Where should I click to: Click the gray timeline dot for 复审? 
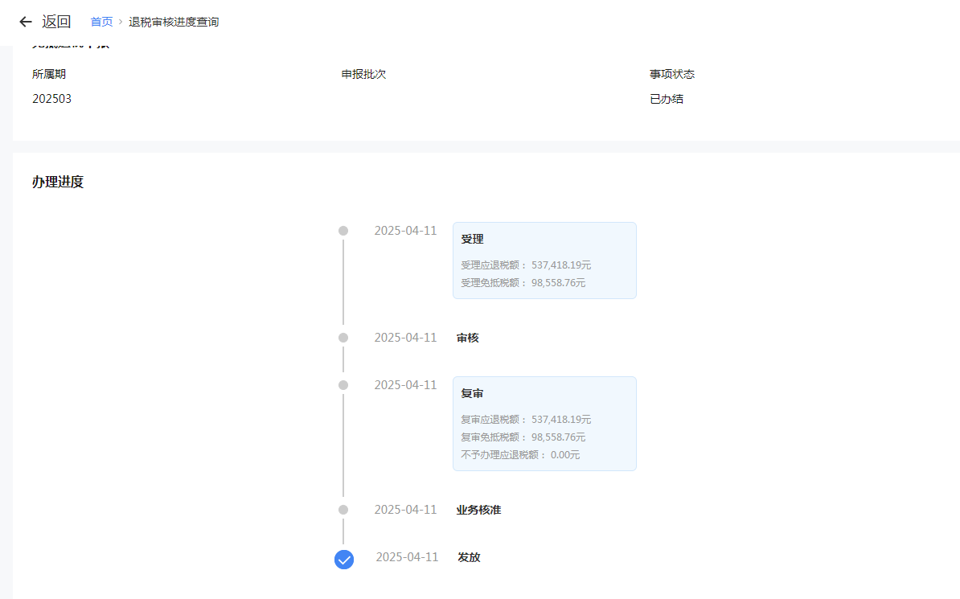[343, 385]
